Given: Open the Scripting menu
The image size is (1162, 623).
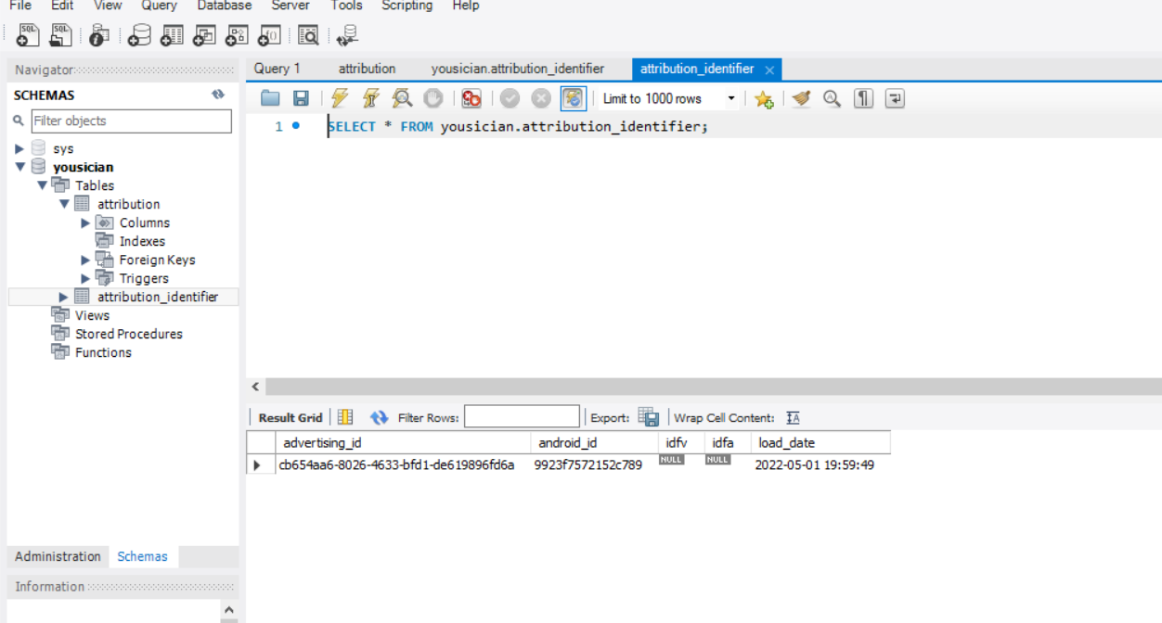Looking at the screenshot, I should tap(407, 6).
